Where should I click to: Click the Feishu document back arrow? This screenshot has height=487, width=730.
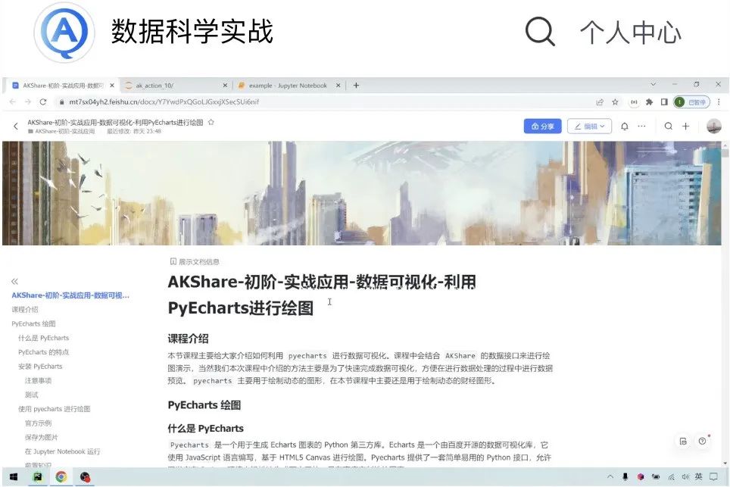tap(16, 126)
